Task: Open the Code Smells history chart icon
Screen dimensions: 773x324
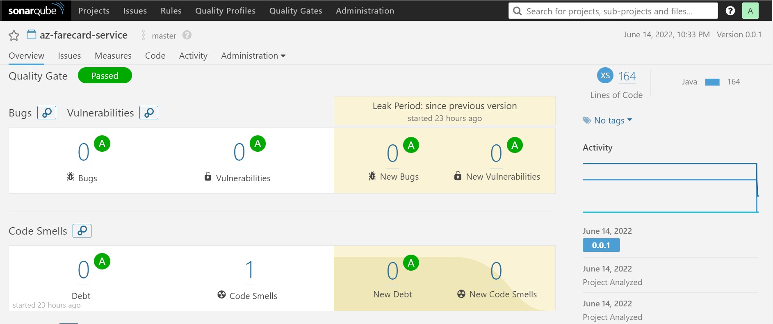Action: point(82,230)
